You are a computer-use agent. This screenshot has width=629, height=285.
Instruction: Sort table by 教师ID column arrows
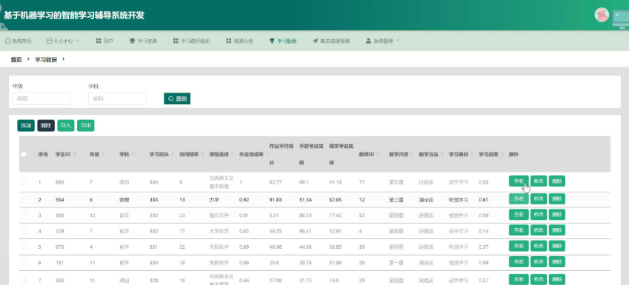[x=378, y=154]
